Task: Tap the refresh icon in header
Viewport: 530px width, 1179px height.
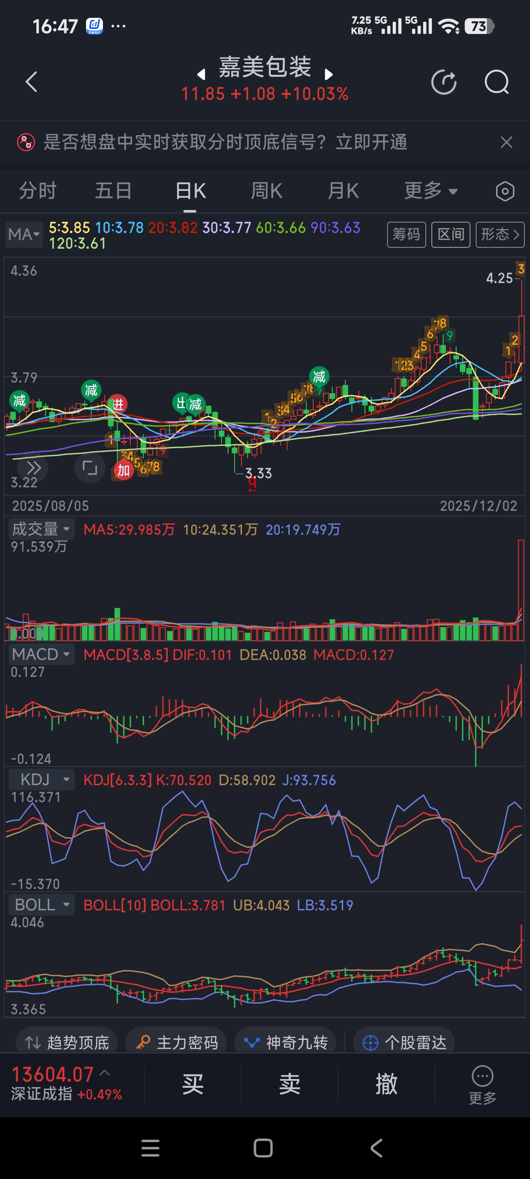Action: tap(444, 83)
